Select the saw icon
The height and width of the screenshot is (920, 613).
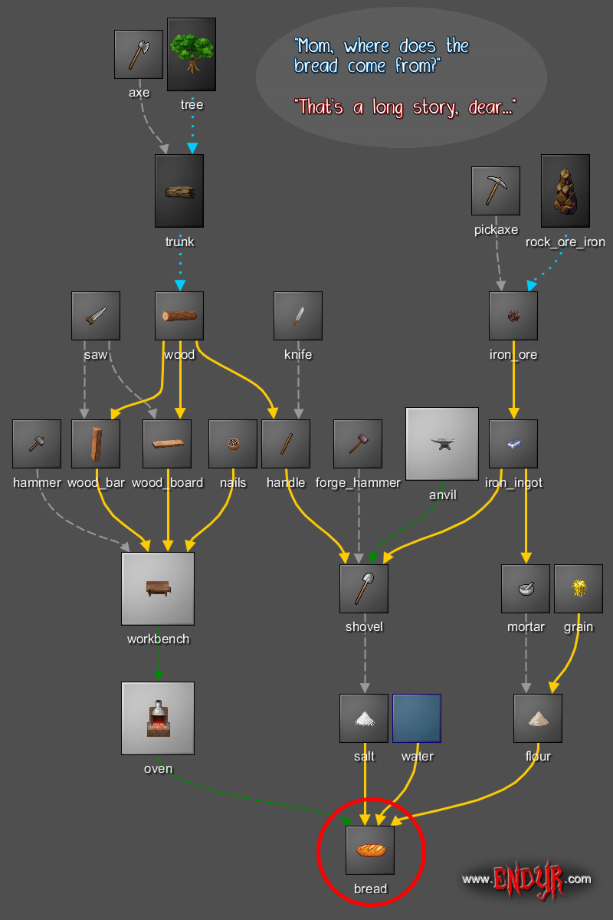click(x=96, y=316)
